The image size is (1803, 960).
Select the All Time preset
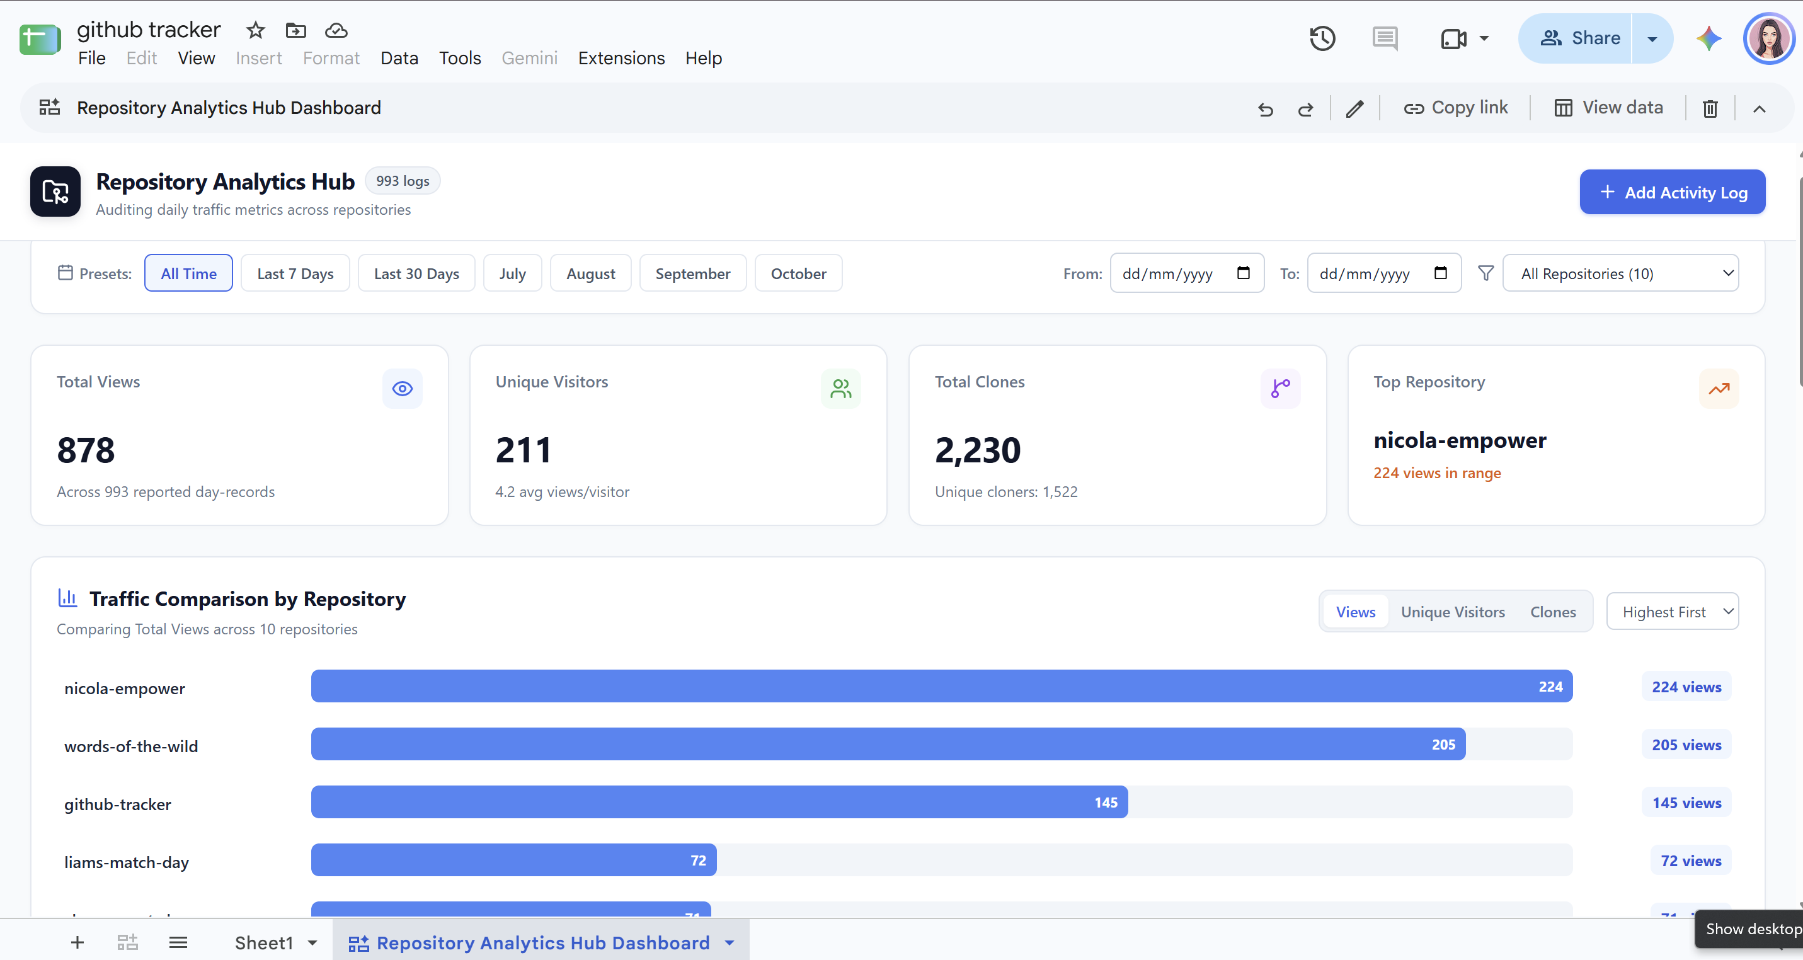tap(188, 273)
